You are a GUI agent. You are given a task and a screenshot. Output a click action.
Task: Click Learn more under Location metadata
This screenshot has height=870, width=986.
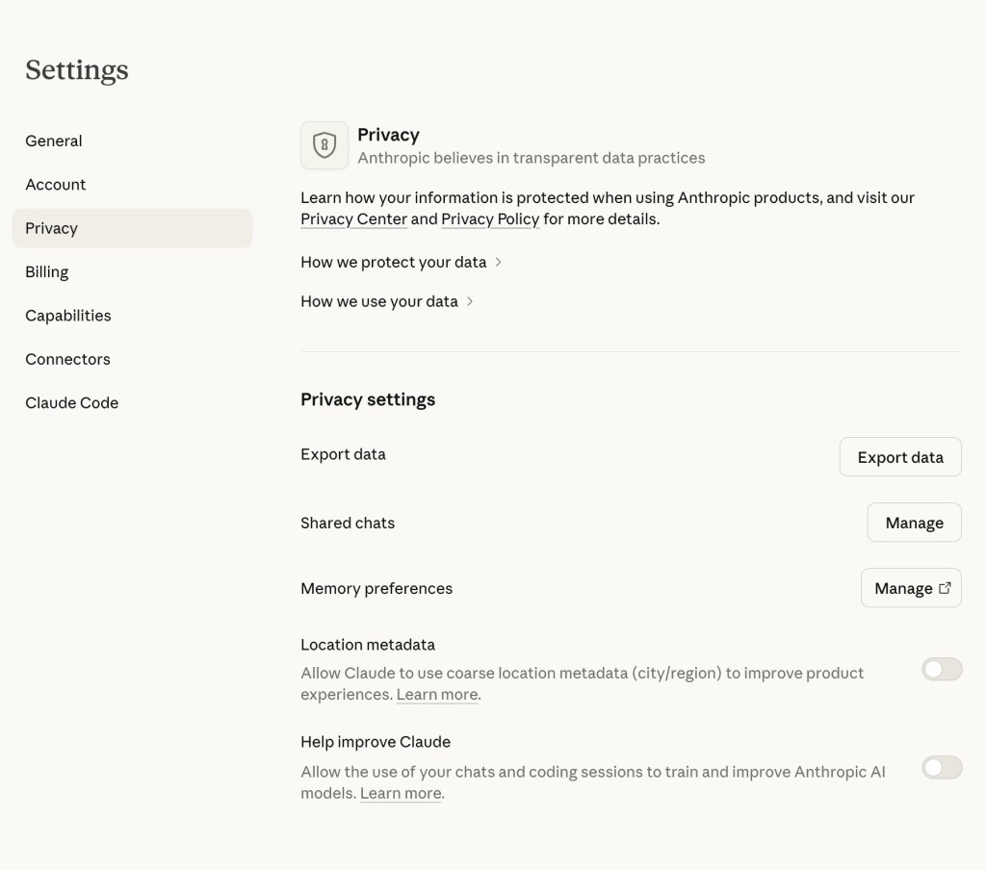[x=437, y=695]
